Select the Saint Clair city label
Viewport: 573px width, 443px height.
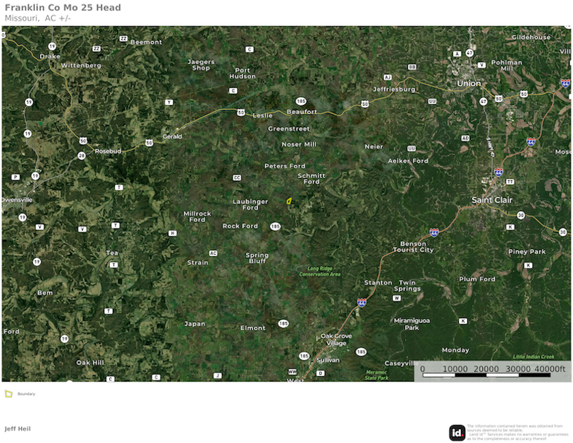pyautogui.click(x=492, y=200)
